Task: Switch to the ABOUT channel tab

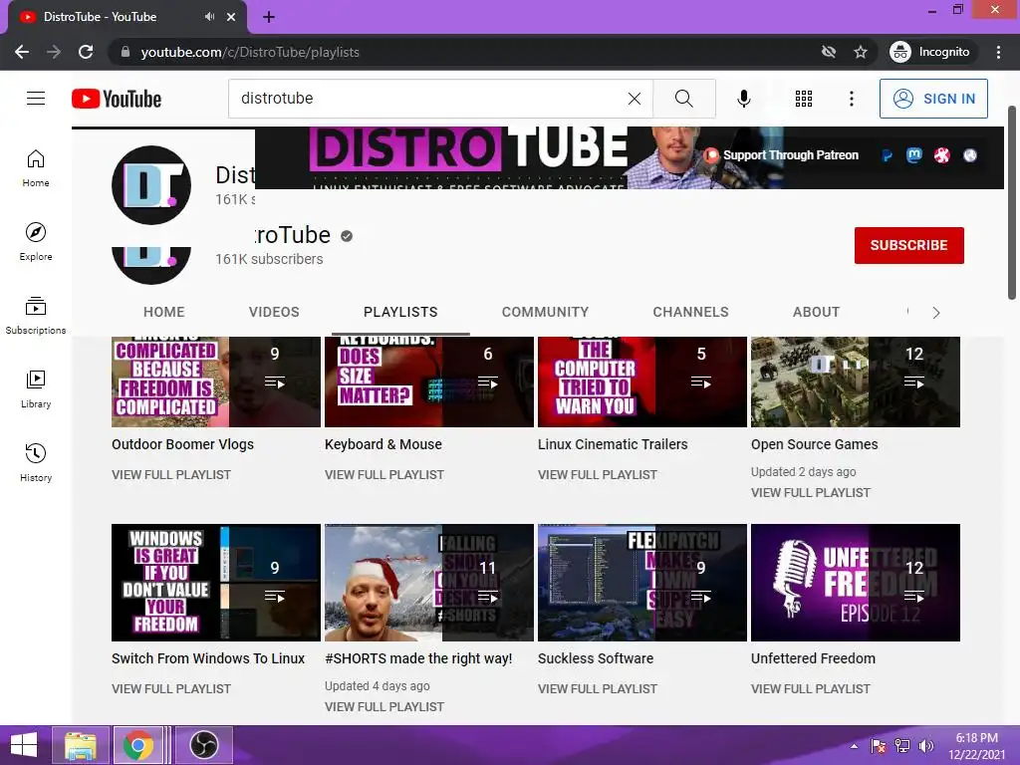Action: [x=817, y=312]
